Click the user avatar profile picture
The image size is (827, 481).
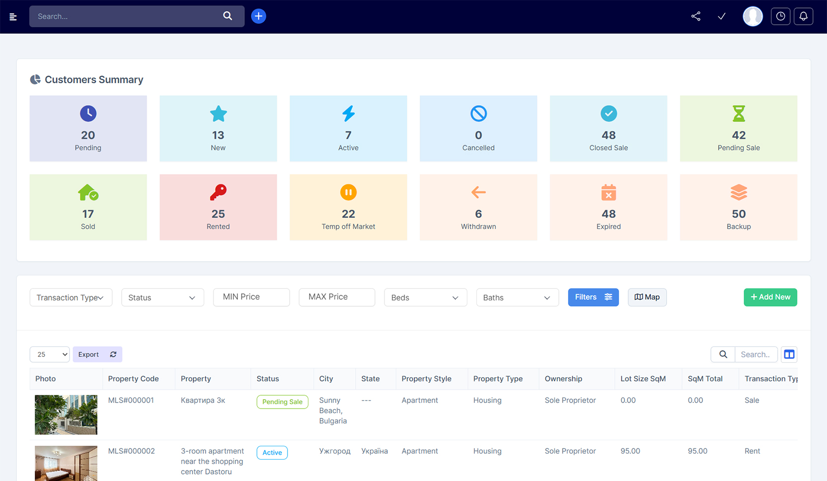click(x=752, y=16)
